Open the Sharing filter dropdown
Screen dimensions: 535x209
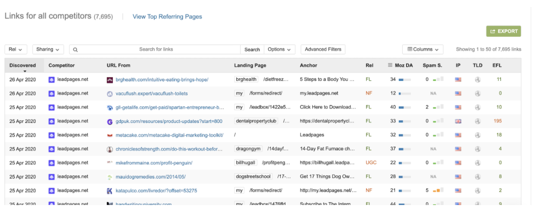pos(48,49)
